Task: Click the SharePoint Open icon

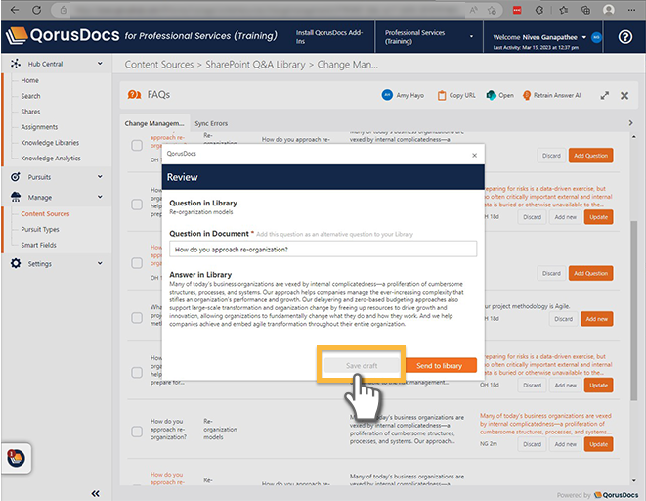Action: tap(491, 95)
